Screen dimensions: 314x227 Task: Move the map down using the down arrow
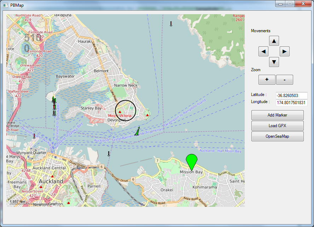pos(274,62)
